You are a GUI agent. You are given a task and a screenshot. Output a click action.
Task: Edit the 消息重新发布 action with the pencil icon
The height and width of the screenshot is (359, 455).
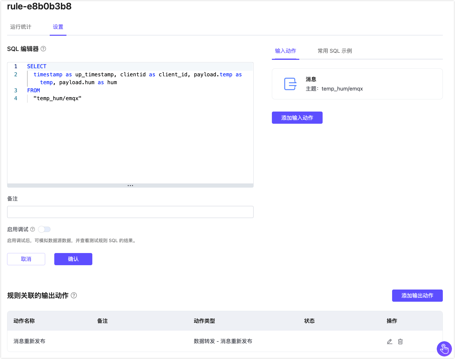[390, 342]
